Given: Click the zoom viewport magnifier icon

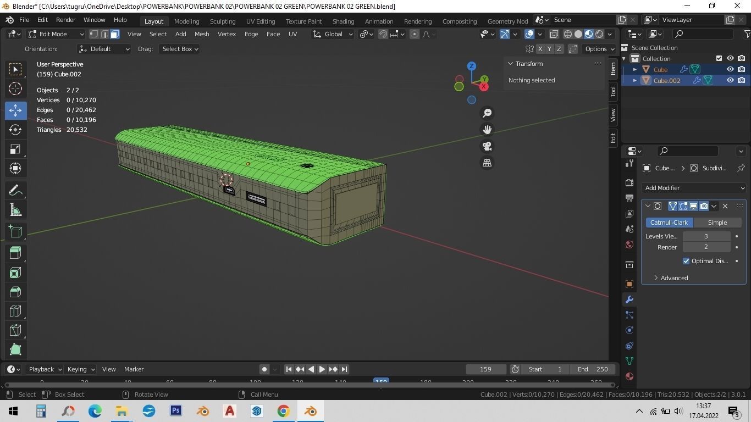Looking at the screenshot, I should pos(487,113).
